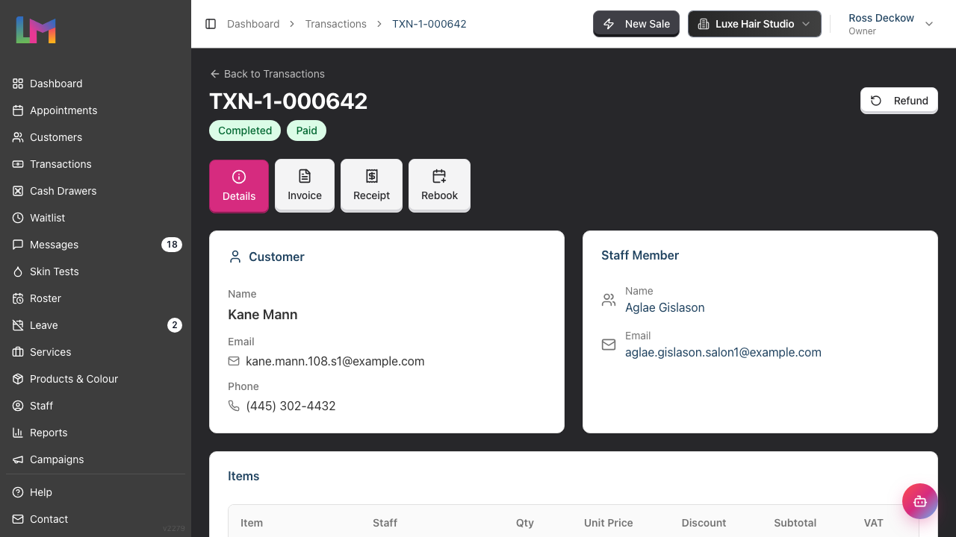Click the Messages chat icon
956x537 pixels.
coord(18,245)
